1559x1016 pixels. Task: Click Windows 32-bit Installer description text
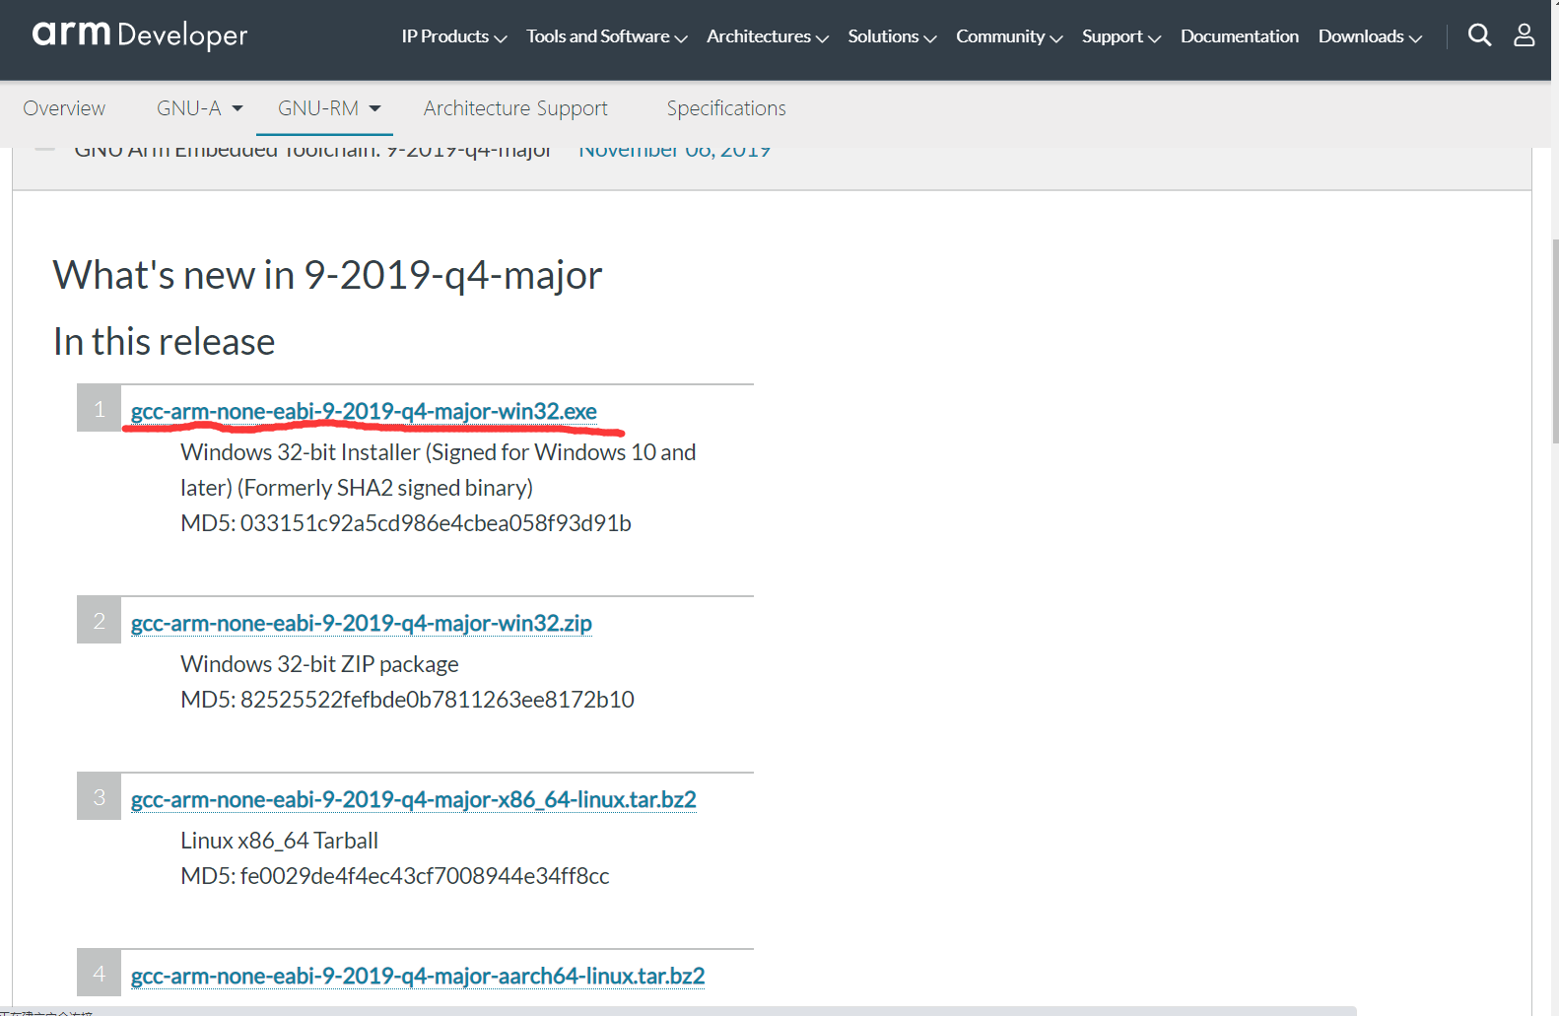(x=439, y=470)
